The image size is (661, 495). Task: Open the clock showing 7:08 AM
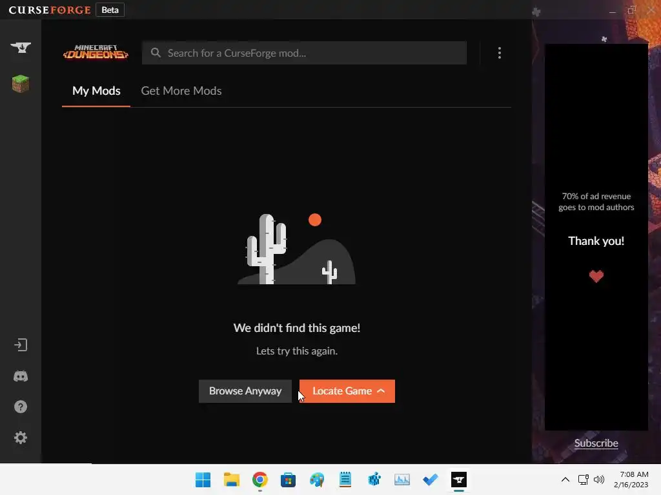[631, 480]
